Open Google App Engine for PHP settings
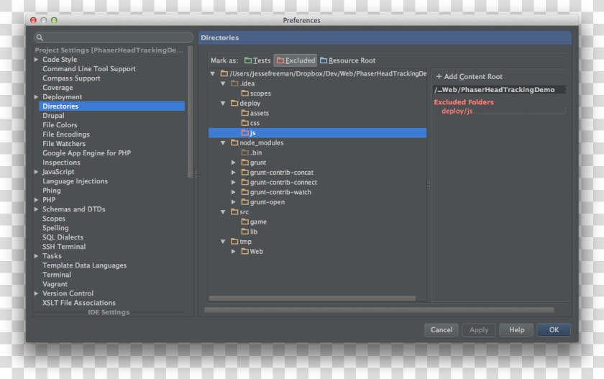The width and height of the screenshot is (604, 379). [x=87, y=153]
